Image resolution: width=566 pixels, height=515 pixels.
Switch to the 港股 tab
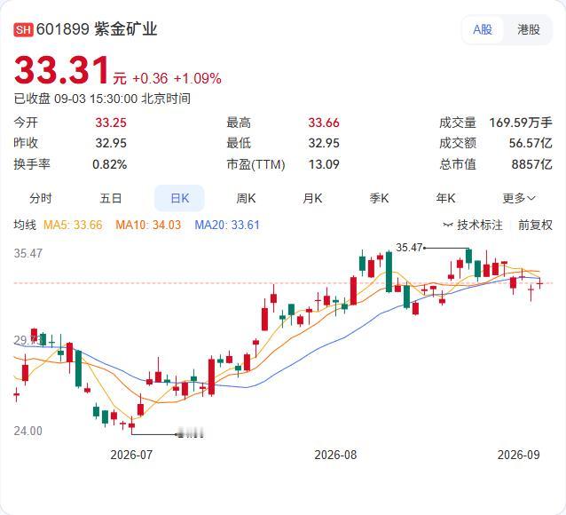coord(529,29)
